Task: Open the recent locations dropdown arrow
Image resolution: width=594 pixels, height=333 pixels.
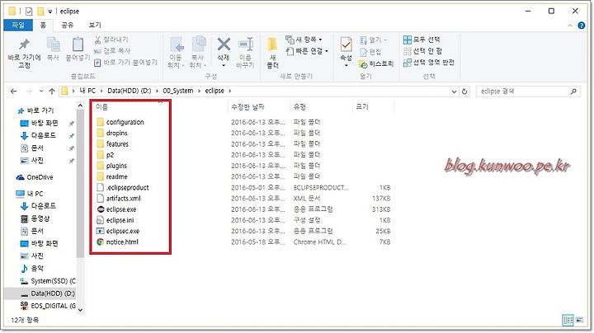Action: (41, 91)
